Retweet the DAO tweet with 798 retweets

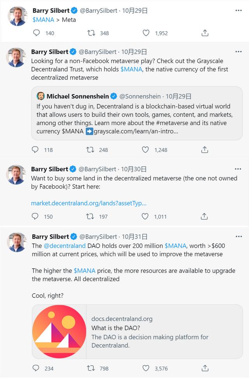click(90, 368)
